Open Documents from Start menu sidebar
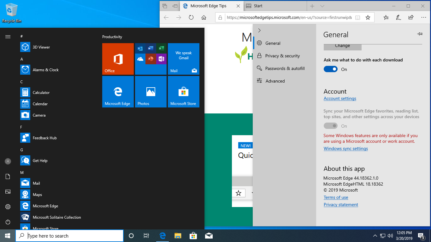This screenshot has width=431, height=242. [8, 176]
